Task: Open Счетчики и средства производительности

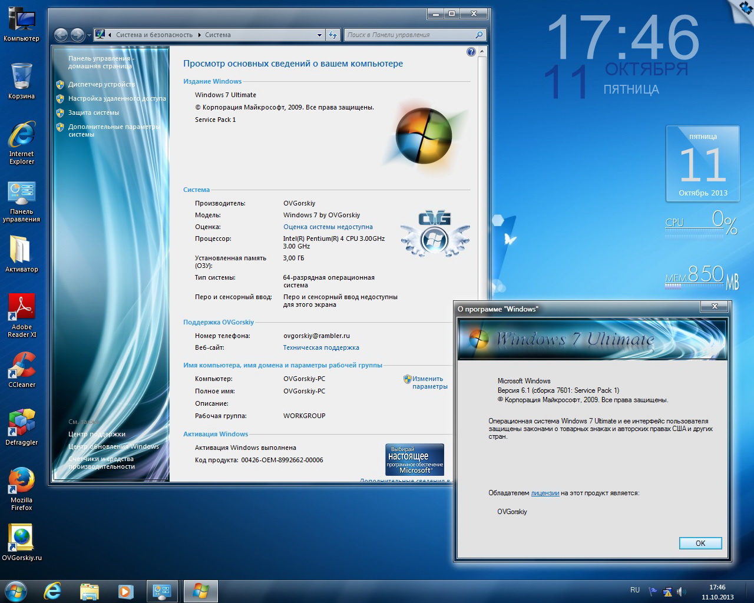Action: pos(101,462)
